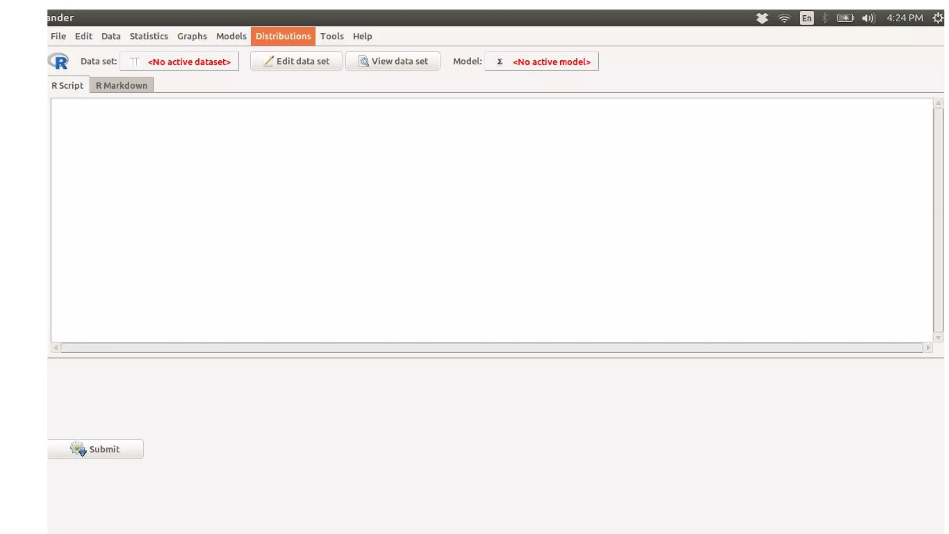Click the Bluetooth indicator icon
The image size is (949, 534).
click(825, 18)
